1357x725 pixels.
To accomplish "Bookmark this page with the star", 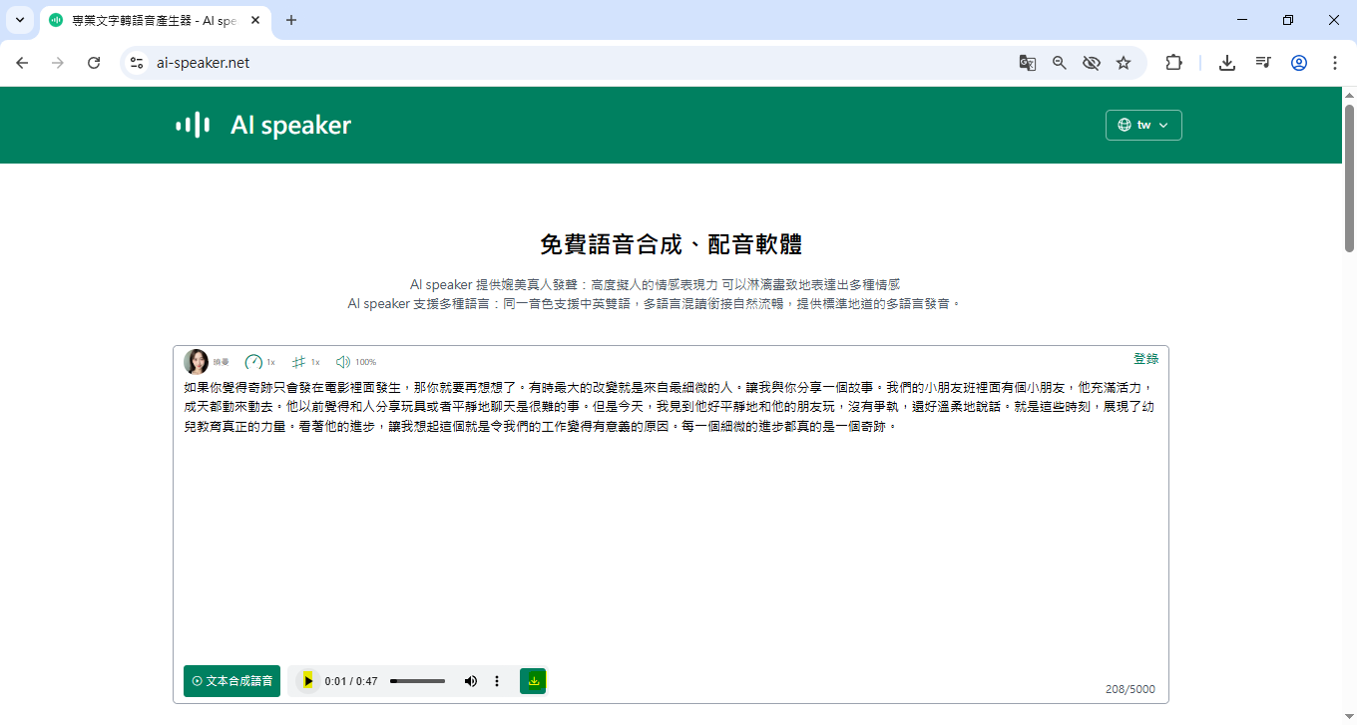I will click(1124, 63).
